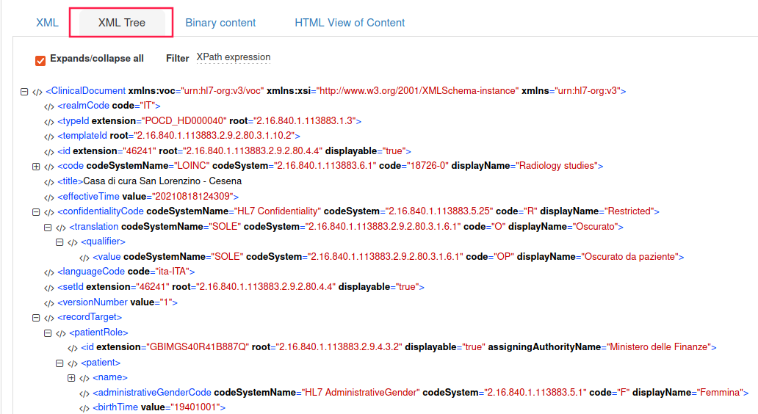758x414 pixels.
Task: Toggle the Expands/collapse all checkbox
Action: point(41,59)
